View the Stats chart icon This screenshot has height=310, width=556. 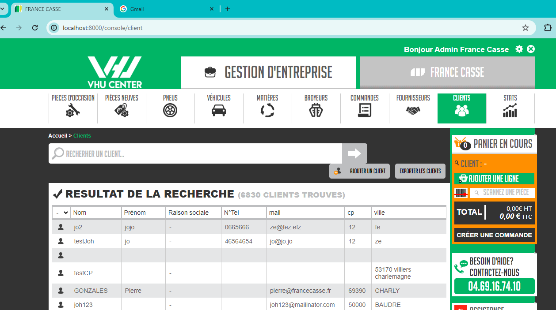coord(510,110)
